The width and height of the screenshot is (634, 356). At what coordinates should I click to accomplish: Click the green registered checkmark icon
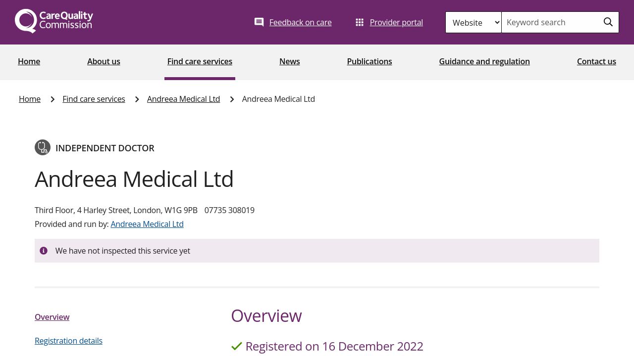pos(237,346)
